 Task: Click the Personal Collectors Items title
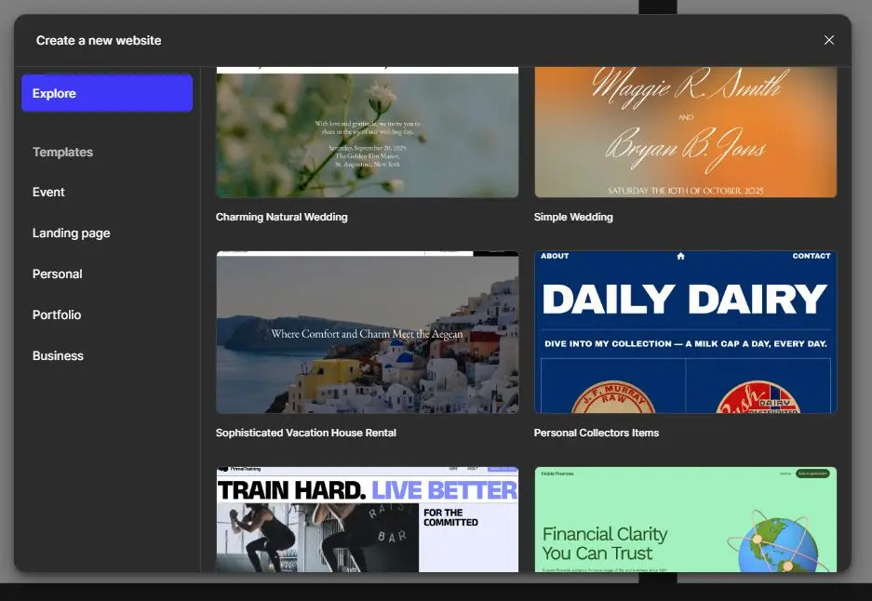click(597, 433)
